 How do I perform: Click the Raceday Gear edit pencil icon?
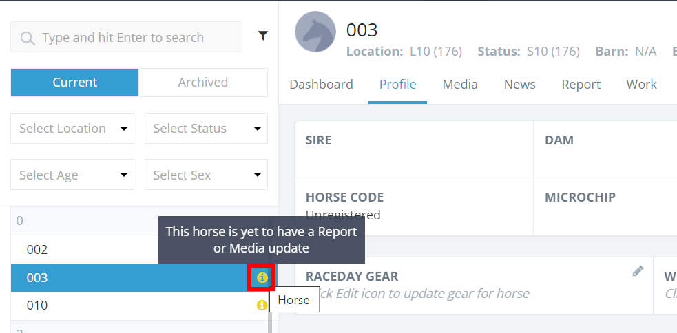click(x=638, y=271)
